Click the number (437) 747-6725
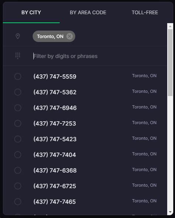This screenshot has height=218, width=175. [x=55, y=186]
